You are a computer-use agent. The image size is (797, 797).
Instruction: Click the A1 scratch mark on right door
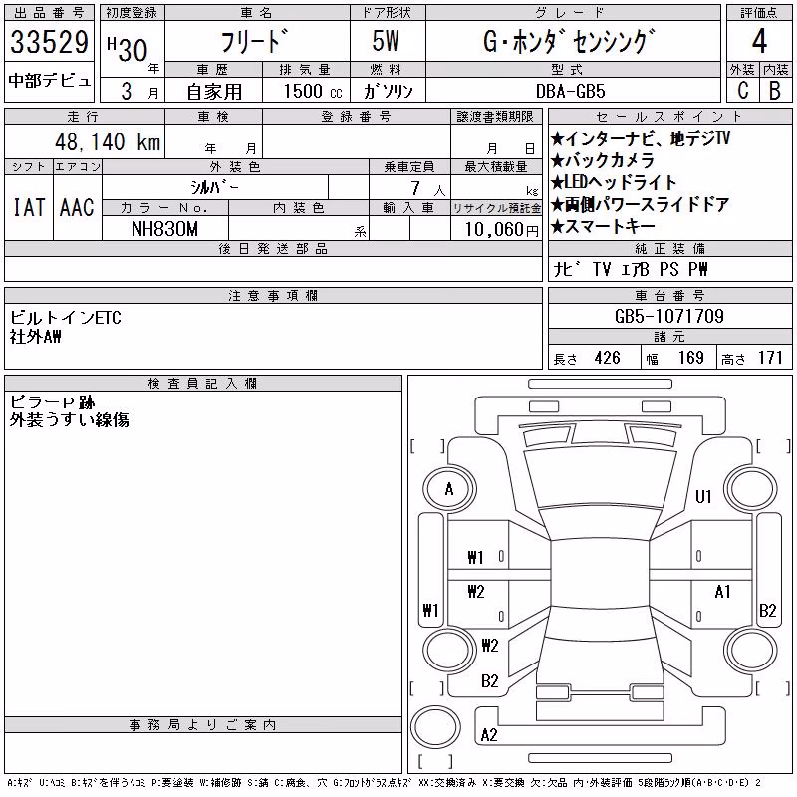(722, 592)
